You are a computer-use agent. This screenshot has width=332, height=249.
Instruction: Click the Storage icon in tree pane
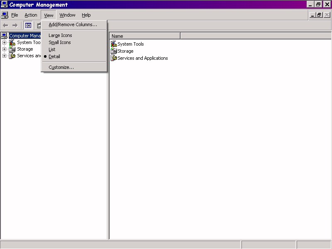pos(12,49)
